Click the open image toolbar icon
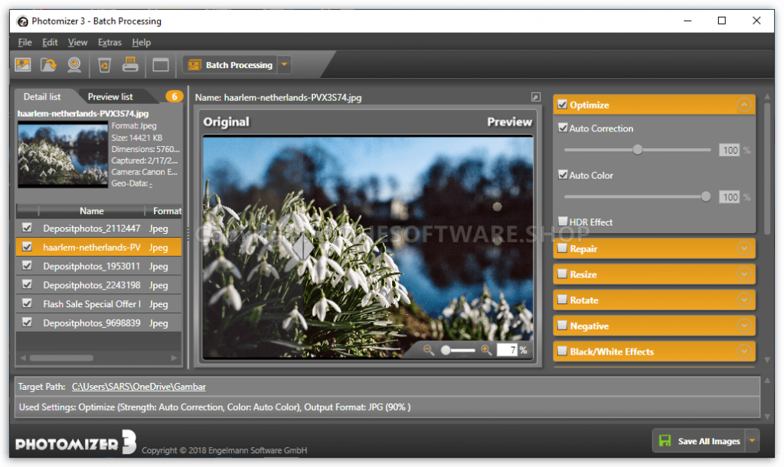 point(23,65)
